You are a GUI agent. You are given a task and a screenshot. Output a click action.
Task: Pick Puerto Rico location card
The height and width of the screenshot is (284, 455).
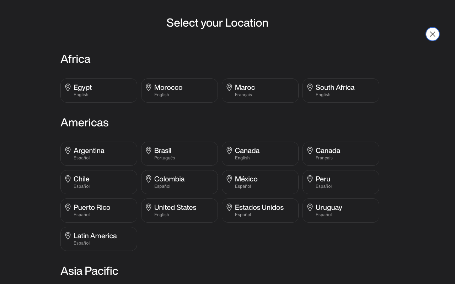click(x=98, y=211)
